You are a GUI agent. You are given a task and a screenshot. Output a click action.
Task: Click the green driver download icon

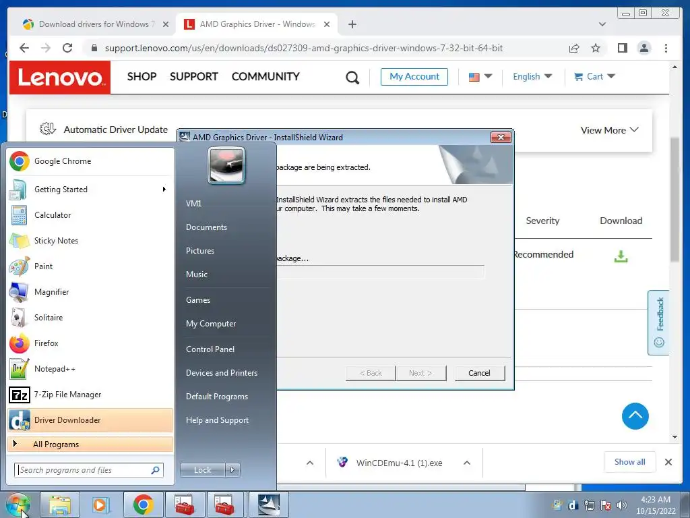click(x=621, y=256)
